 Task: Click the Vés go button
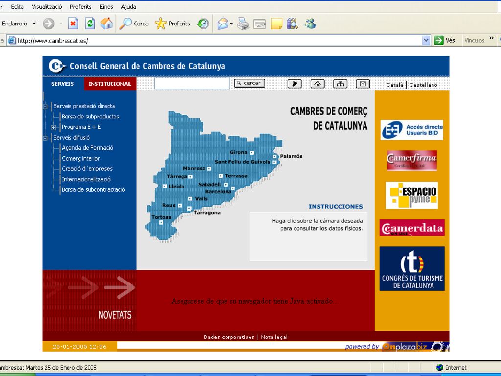click(444, 40)
